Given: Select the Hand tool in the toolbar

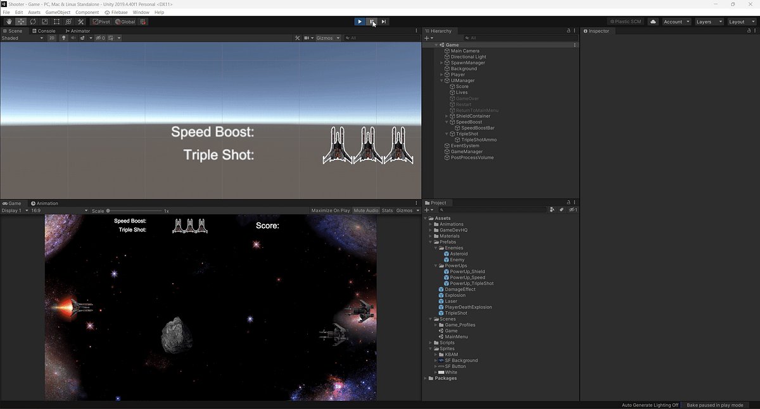Looking at the screenshot, I should coord(8,21).
